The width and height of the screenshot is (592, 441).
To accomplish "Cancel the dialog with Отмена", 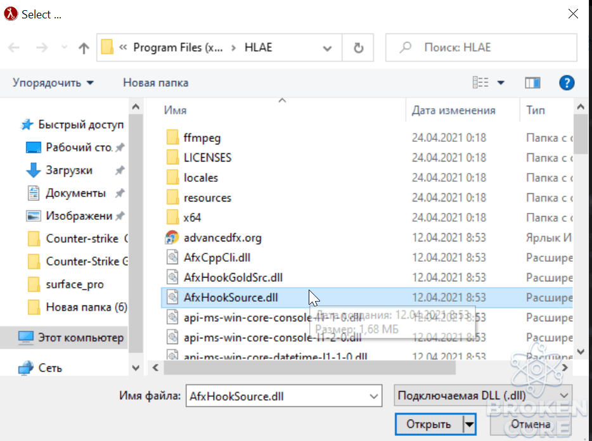I will point(531,425).
